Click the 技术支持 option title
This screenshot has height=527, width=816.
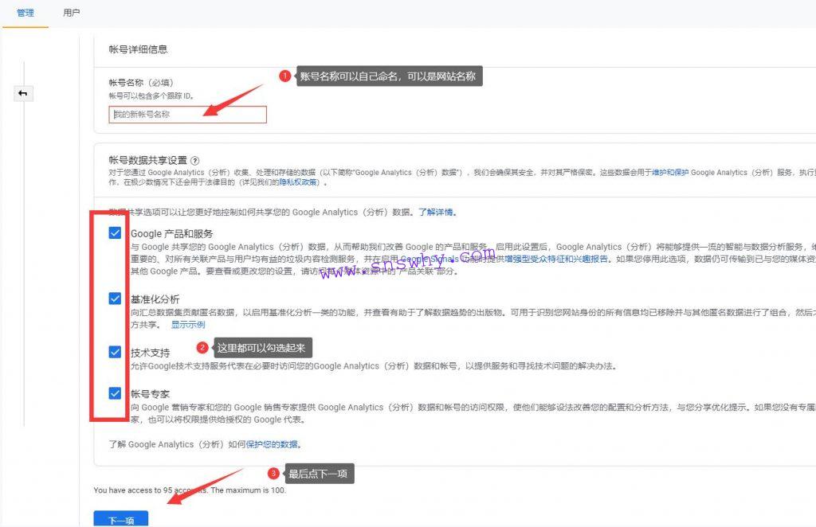[x=151, y=353]
